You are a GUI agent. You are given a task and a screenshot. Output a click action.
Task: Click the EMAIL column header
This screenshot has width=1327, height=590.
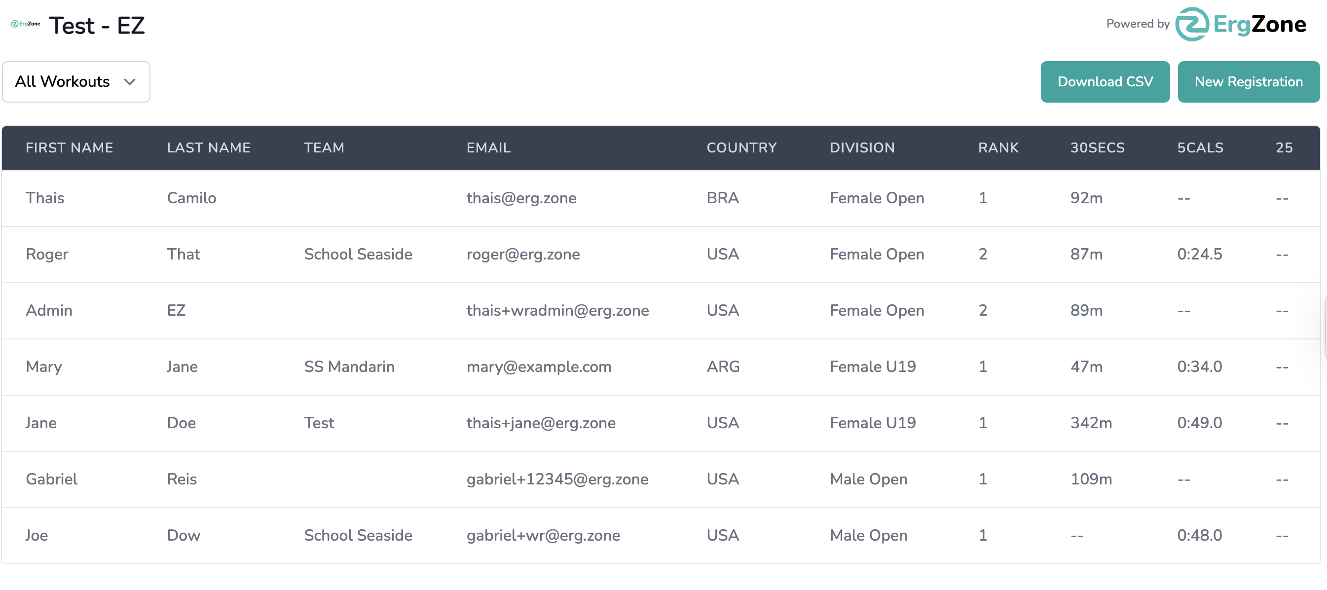488,148
